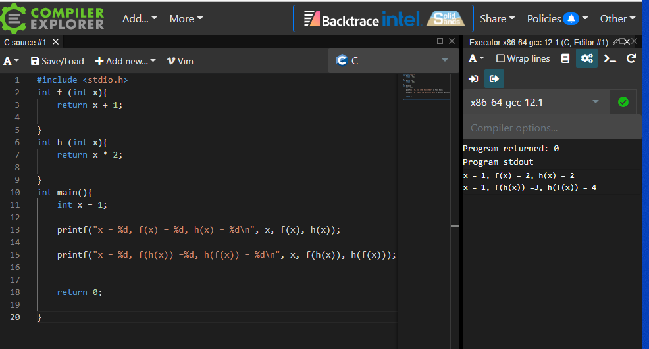The width and height of the screenshot is (649, 349).
Task: Click the C language icon
Action: [x=342, y=60]
